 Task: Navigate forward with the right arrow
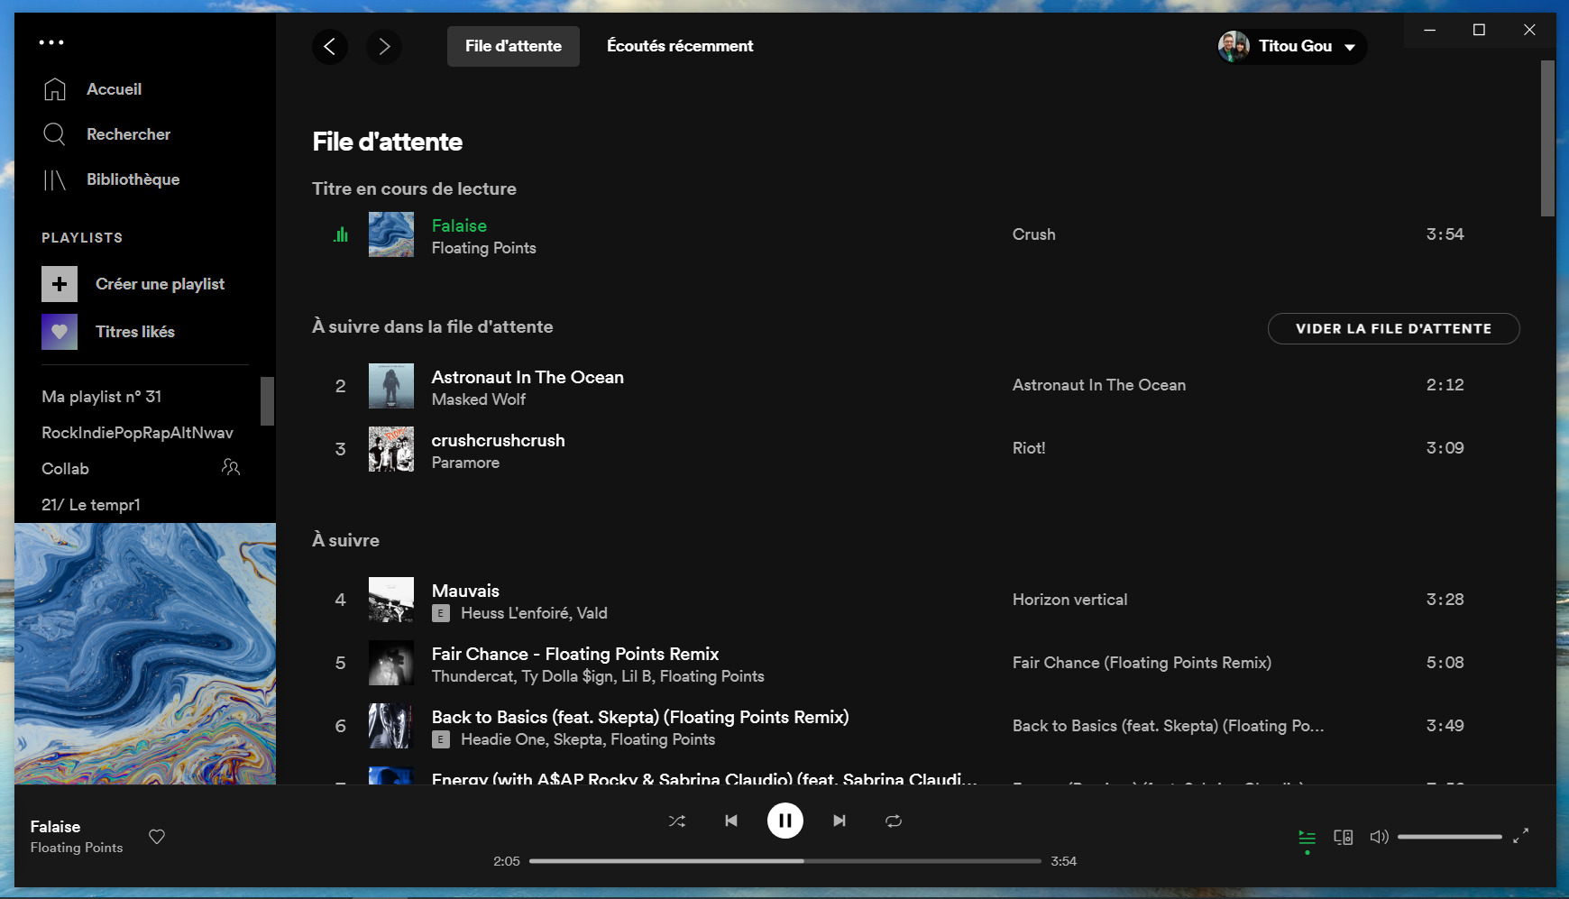[384, 46]
